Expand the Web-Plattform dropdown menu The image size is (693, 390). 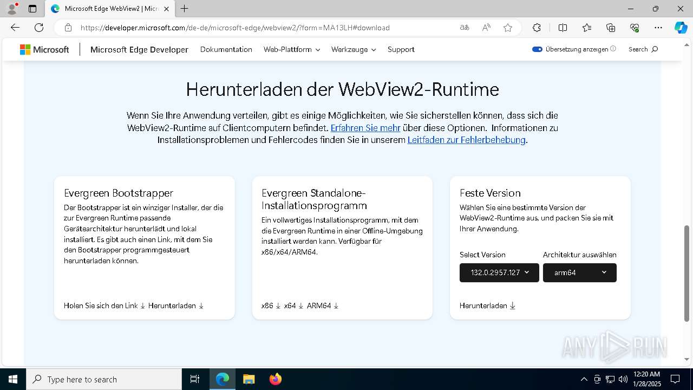(292, 49)
